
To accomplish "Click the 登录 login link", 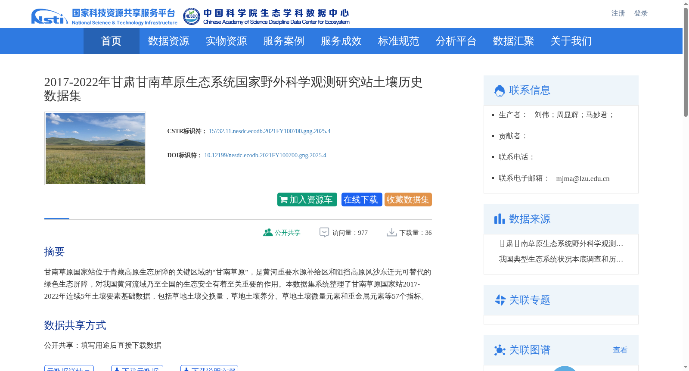I will click(641, 13).
